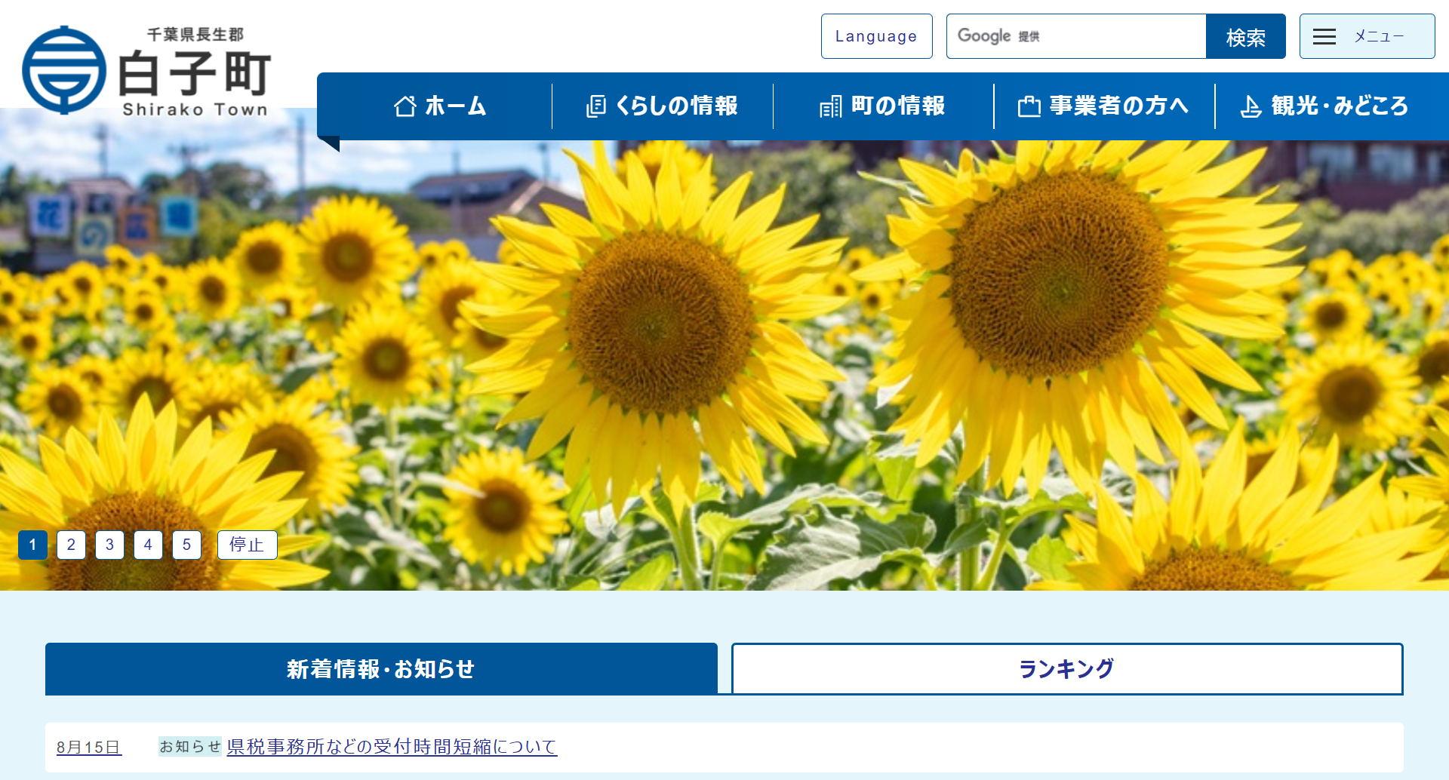Switch to ランキング tab
The width and height of the screenshot is (1449, 780).
[x=1067, y=669]
